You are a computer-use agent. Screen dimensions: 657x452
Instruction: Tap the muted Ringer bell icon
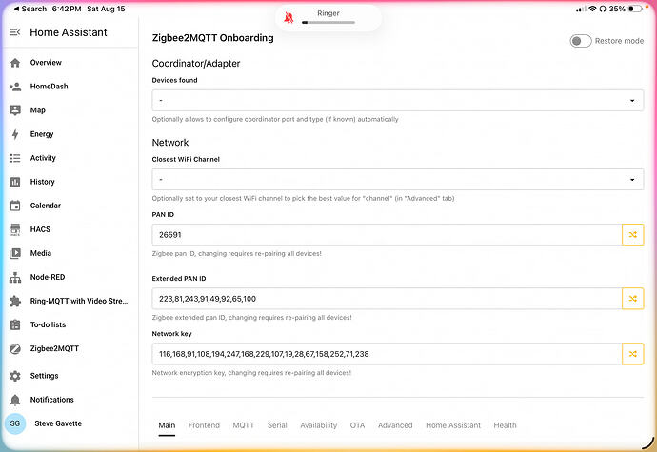289,17
